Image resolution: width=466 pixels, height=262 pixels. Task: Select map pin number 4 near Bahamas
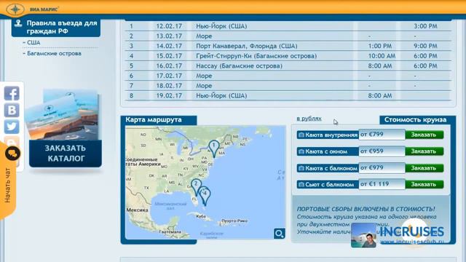click(x=205, y=196)
